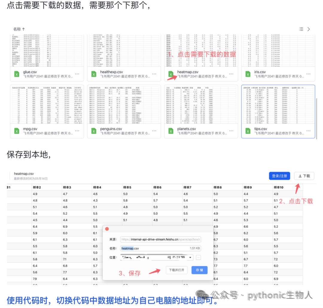Open the ellipsis menu on iris.csv

pos(308,74)
